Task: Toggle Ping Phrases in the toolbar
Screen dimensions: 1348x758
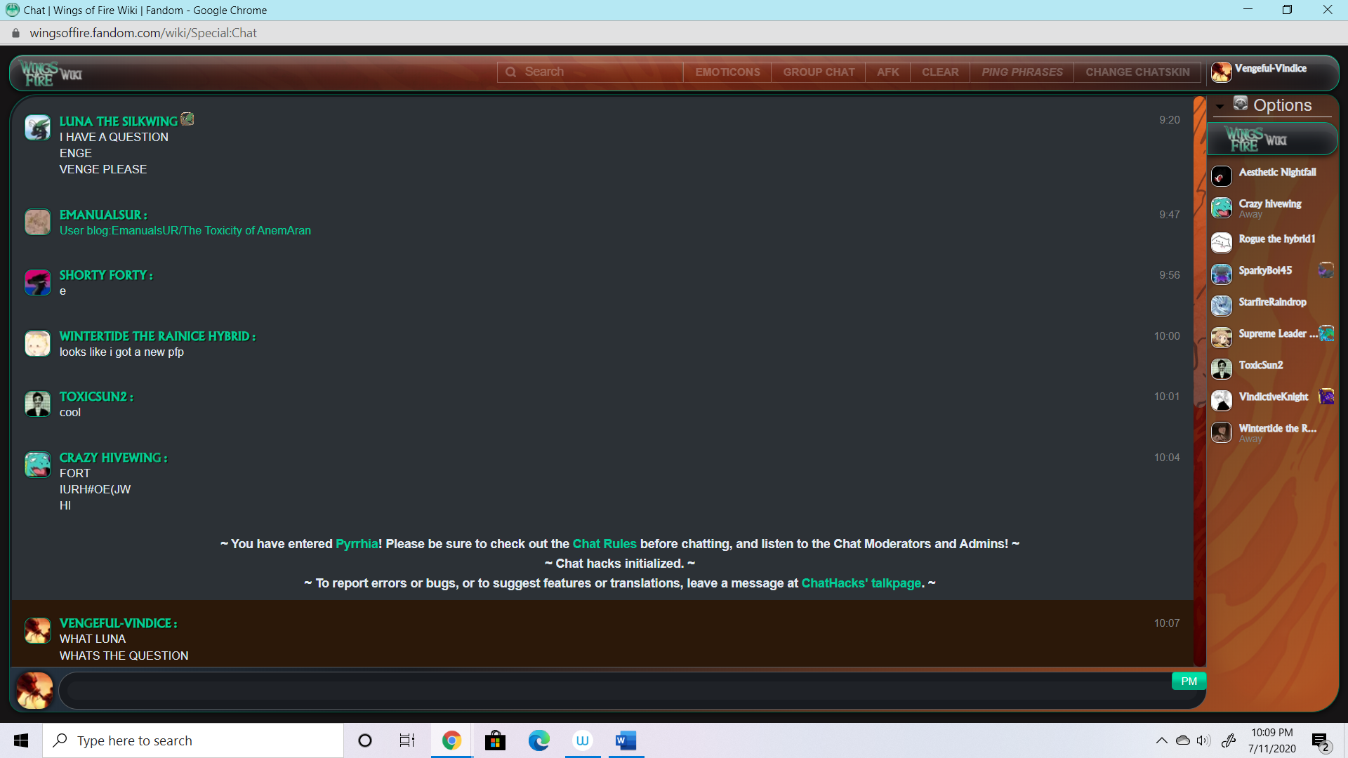Action: coord(1022,72)
